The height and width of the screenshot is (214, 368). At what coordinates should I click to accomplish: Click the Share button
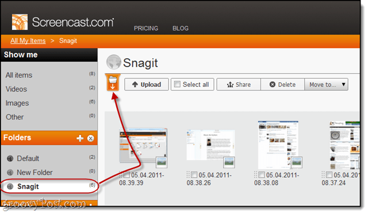pyautogui.click(x=239, y=85)
